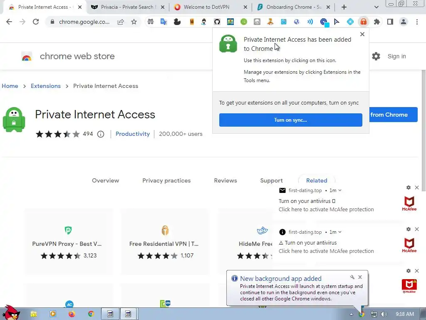Click the map picture extension icon

click(230, 22)
